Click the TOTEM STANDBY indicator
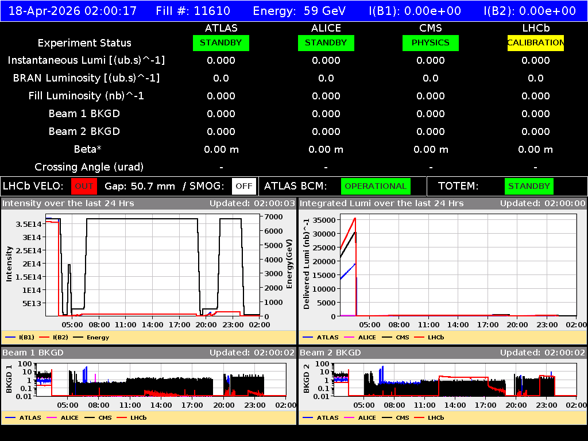Screen dimensions: 588x441 coord(528,186)
